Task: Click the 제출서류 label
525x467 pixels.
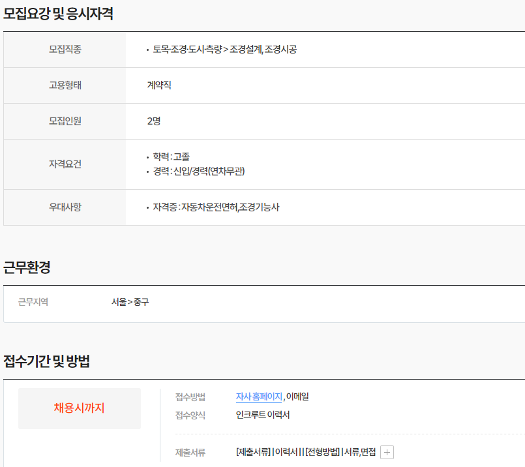Action: (x=190, y=453)
